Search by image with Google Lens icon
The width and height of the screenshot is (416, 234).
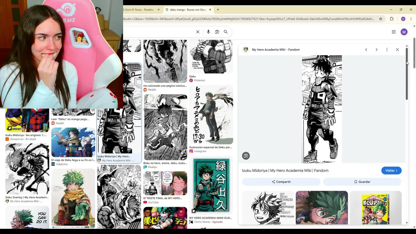pyautogui.click(x=217, y=32)
